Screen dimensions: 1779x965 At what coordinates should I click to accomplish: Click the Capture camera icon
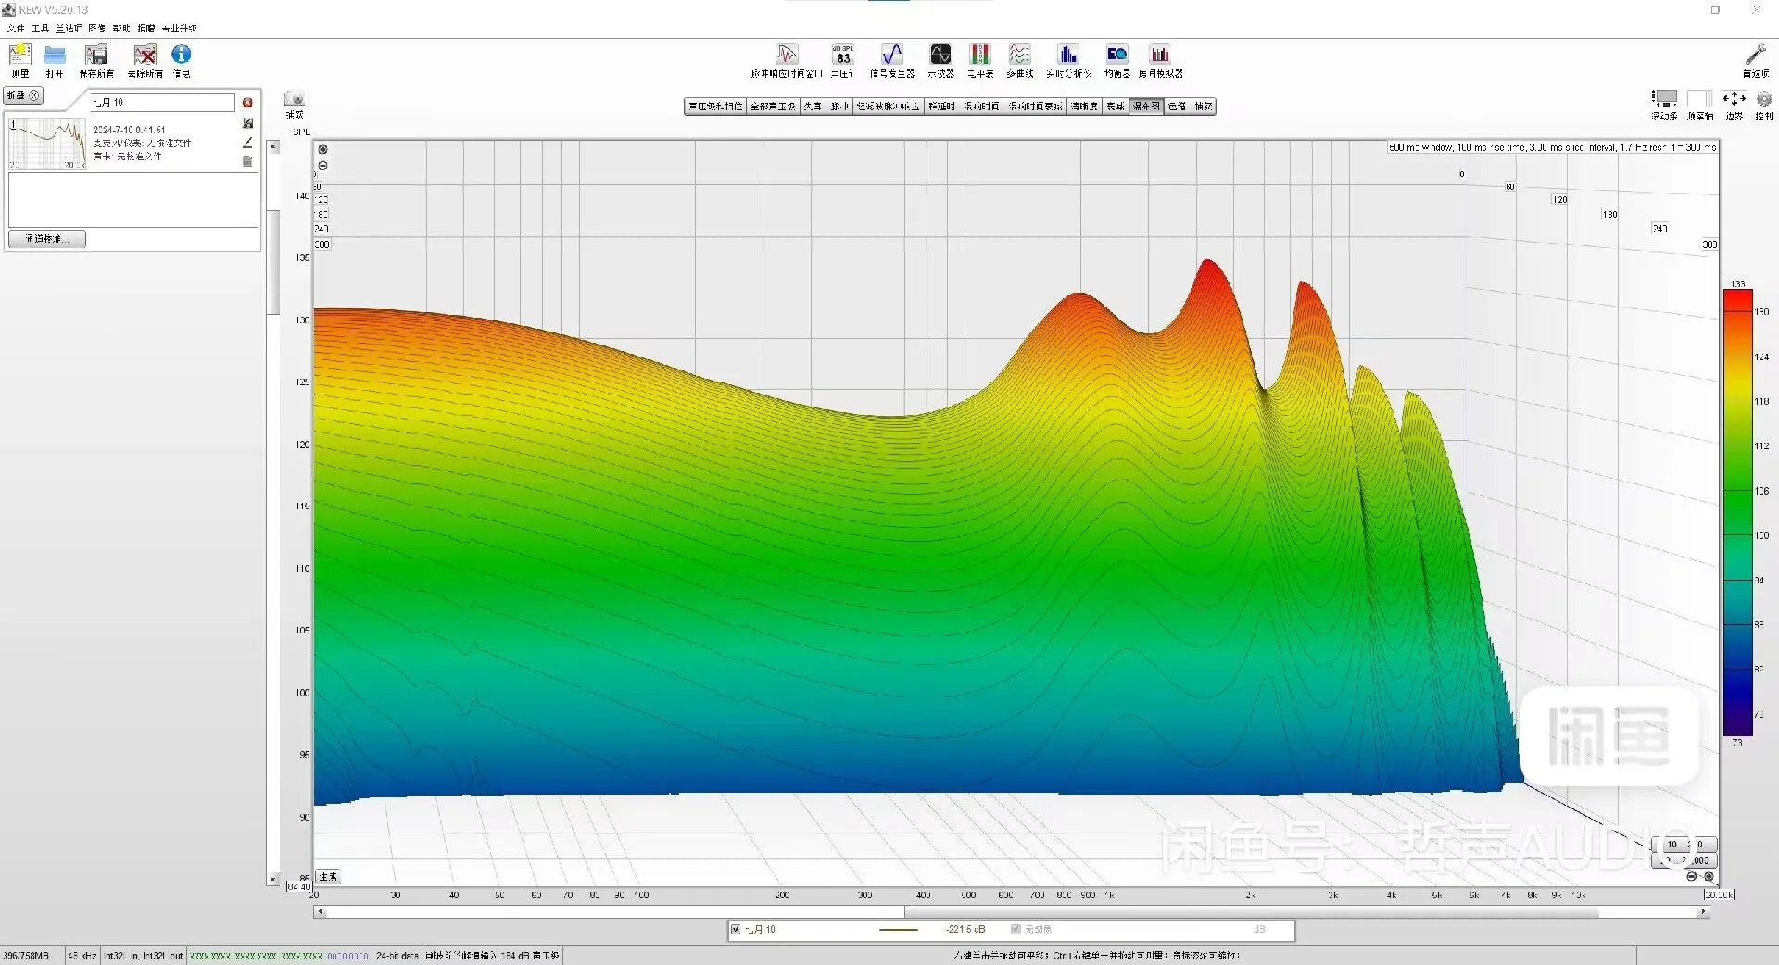[295, 99]
